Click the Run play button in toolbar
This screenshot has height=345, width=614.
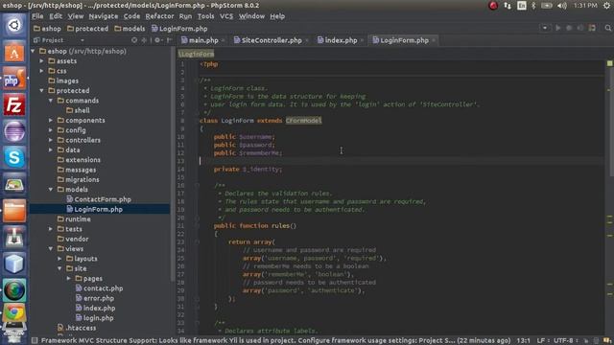click(558, 28)
